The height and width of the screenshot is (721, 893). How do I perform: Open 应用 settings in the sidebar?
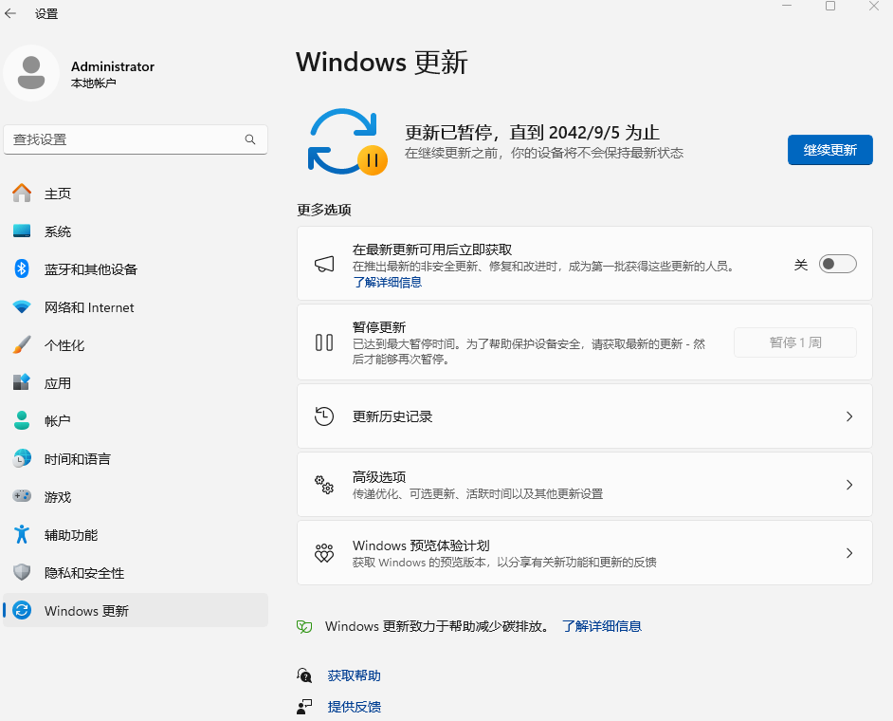tap(136, 383)
